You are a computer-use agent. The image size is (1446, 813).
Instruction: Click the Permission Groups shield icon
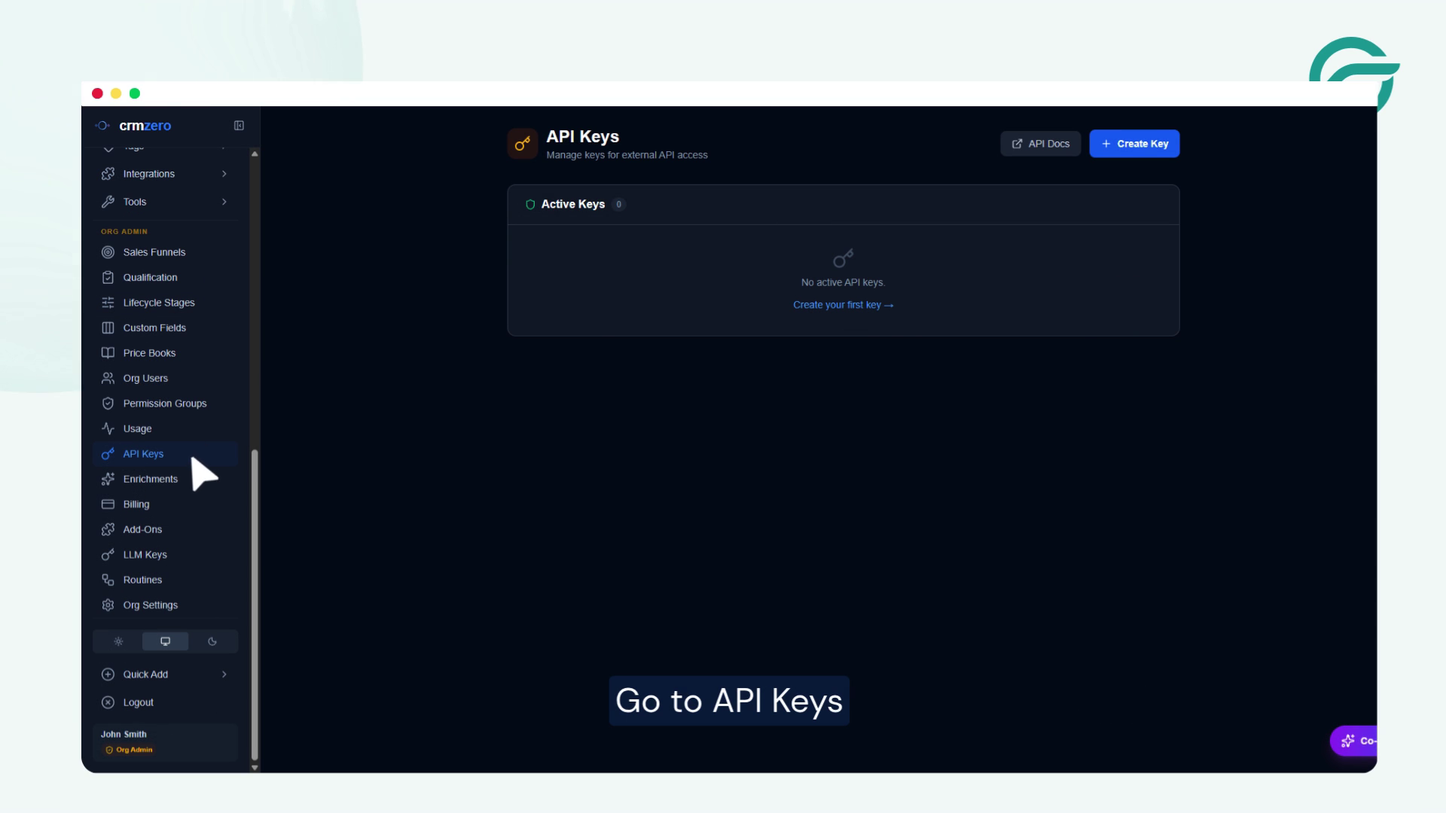pyautogui.click(x=108, y=403)
